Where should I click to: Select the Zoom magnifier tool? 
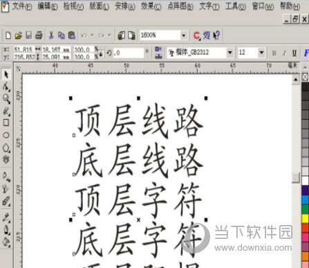click(6, 99)
